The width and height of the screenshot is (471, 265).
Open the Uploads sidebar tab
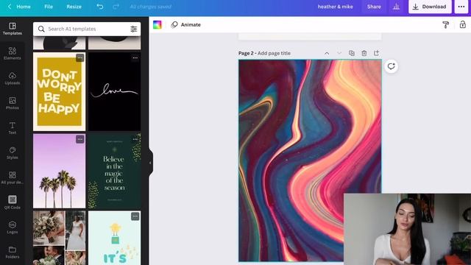coord(13,79)
